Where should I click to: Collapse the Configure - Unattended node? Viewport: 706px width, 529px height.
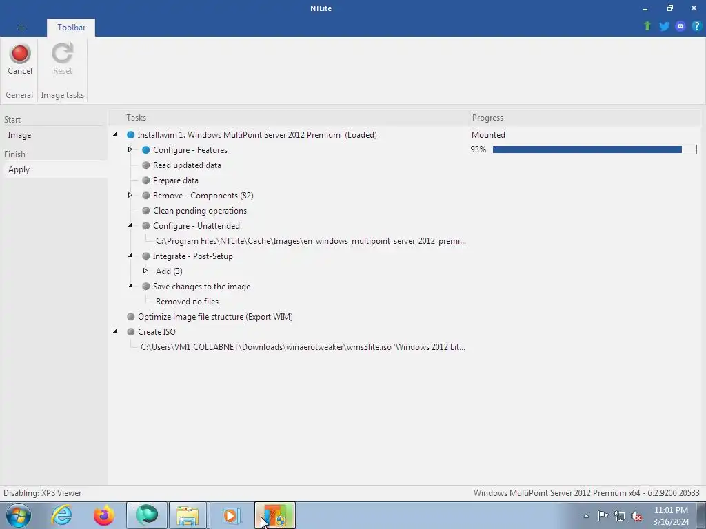click(130, 225)
